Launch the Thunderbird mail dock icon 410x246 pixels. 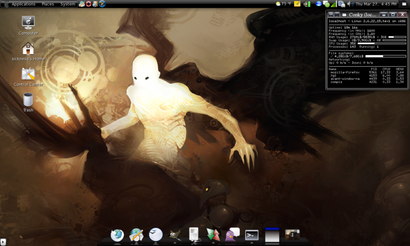point(156,234)
